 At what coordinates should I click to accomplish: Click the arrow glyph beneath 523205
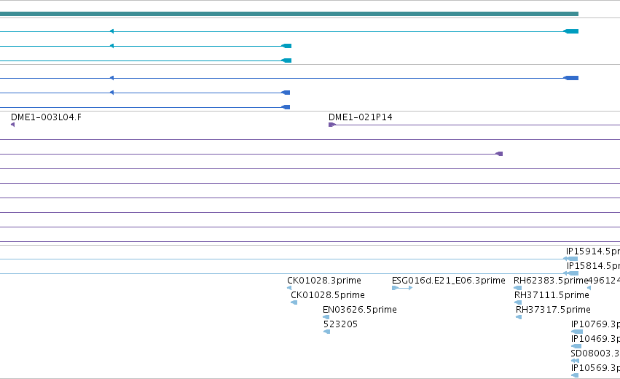pyautogui.click(x=326, y=332)
